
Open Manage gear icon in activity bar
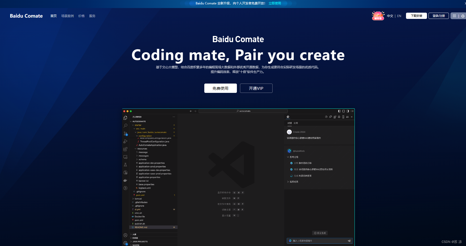click(125, 243)
